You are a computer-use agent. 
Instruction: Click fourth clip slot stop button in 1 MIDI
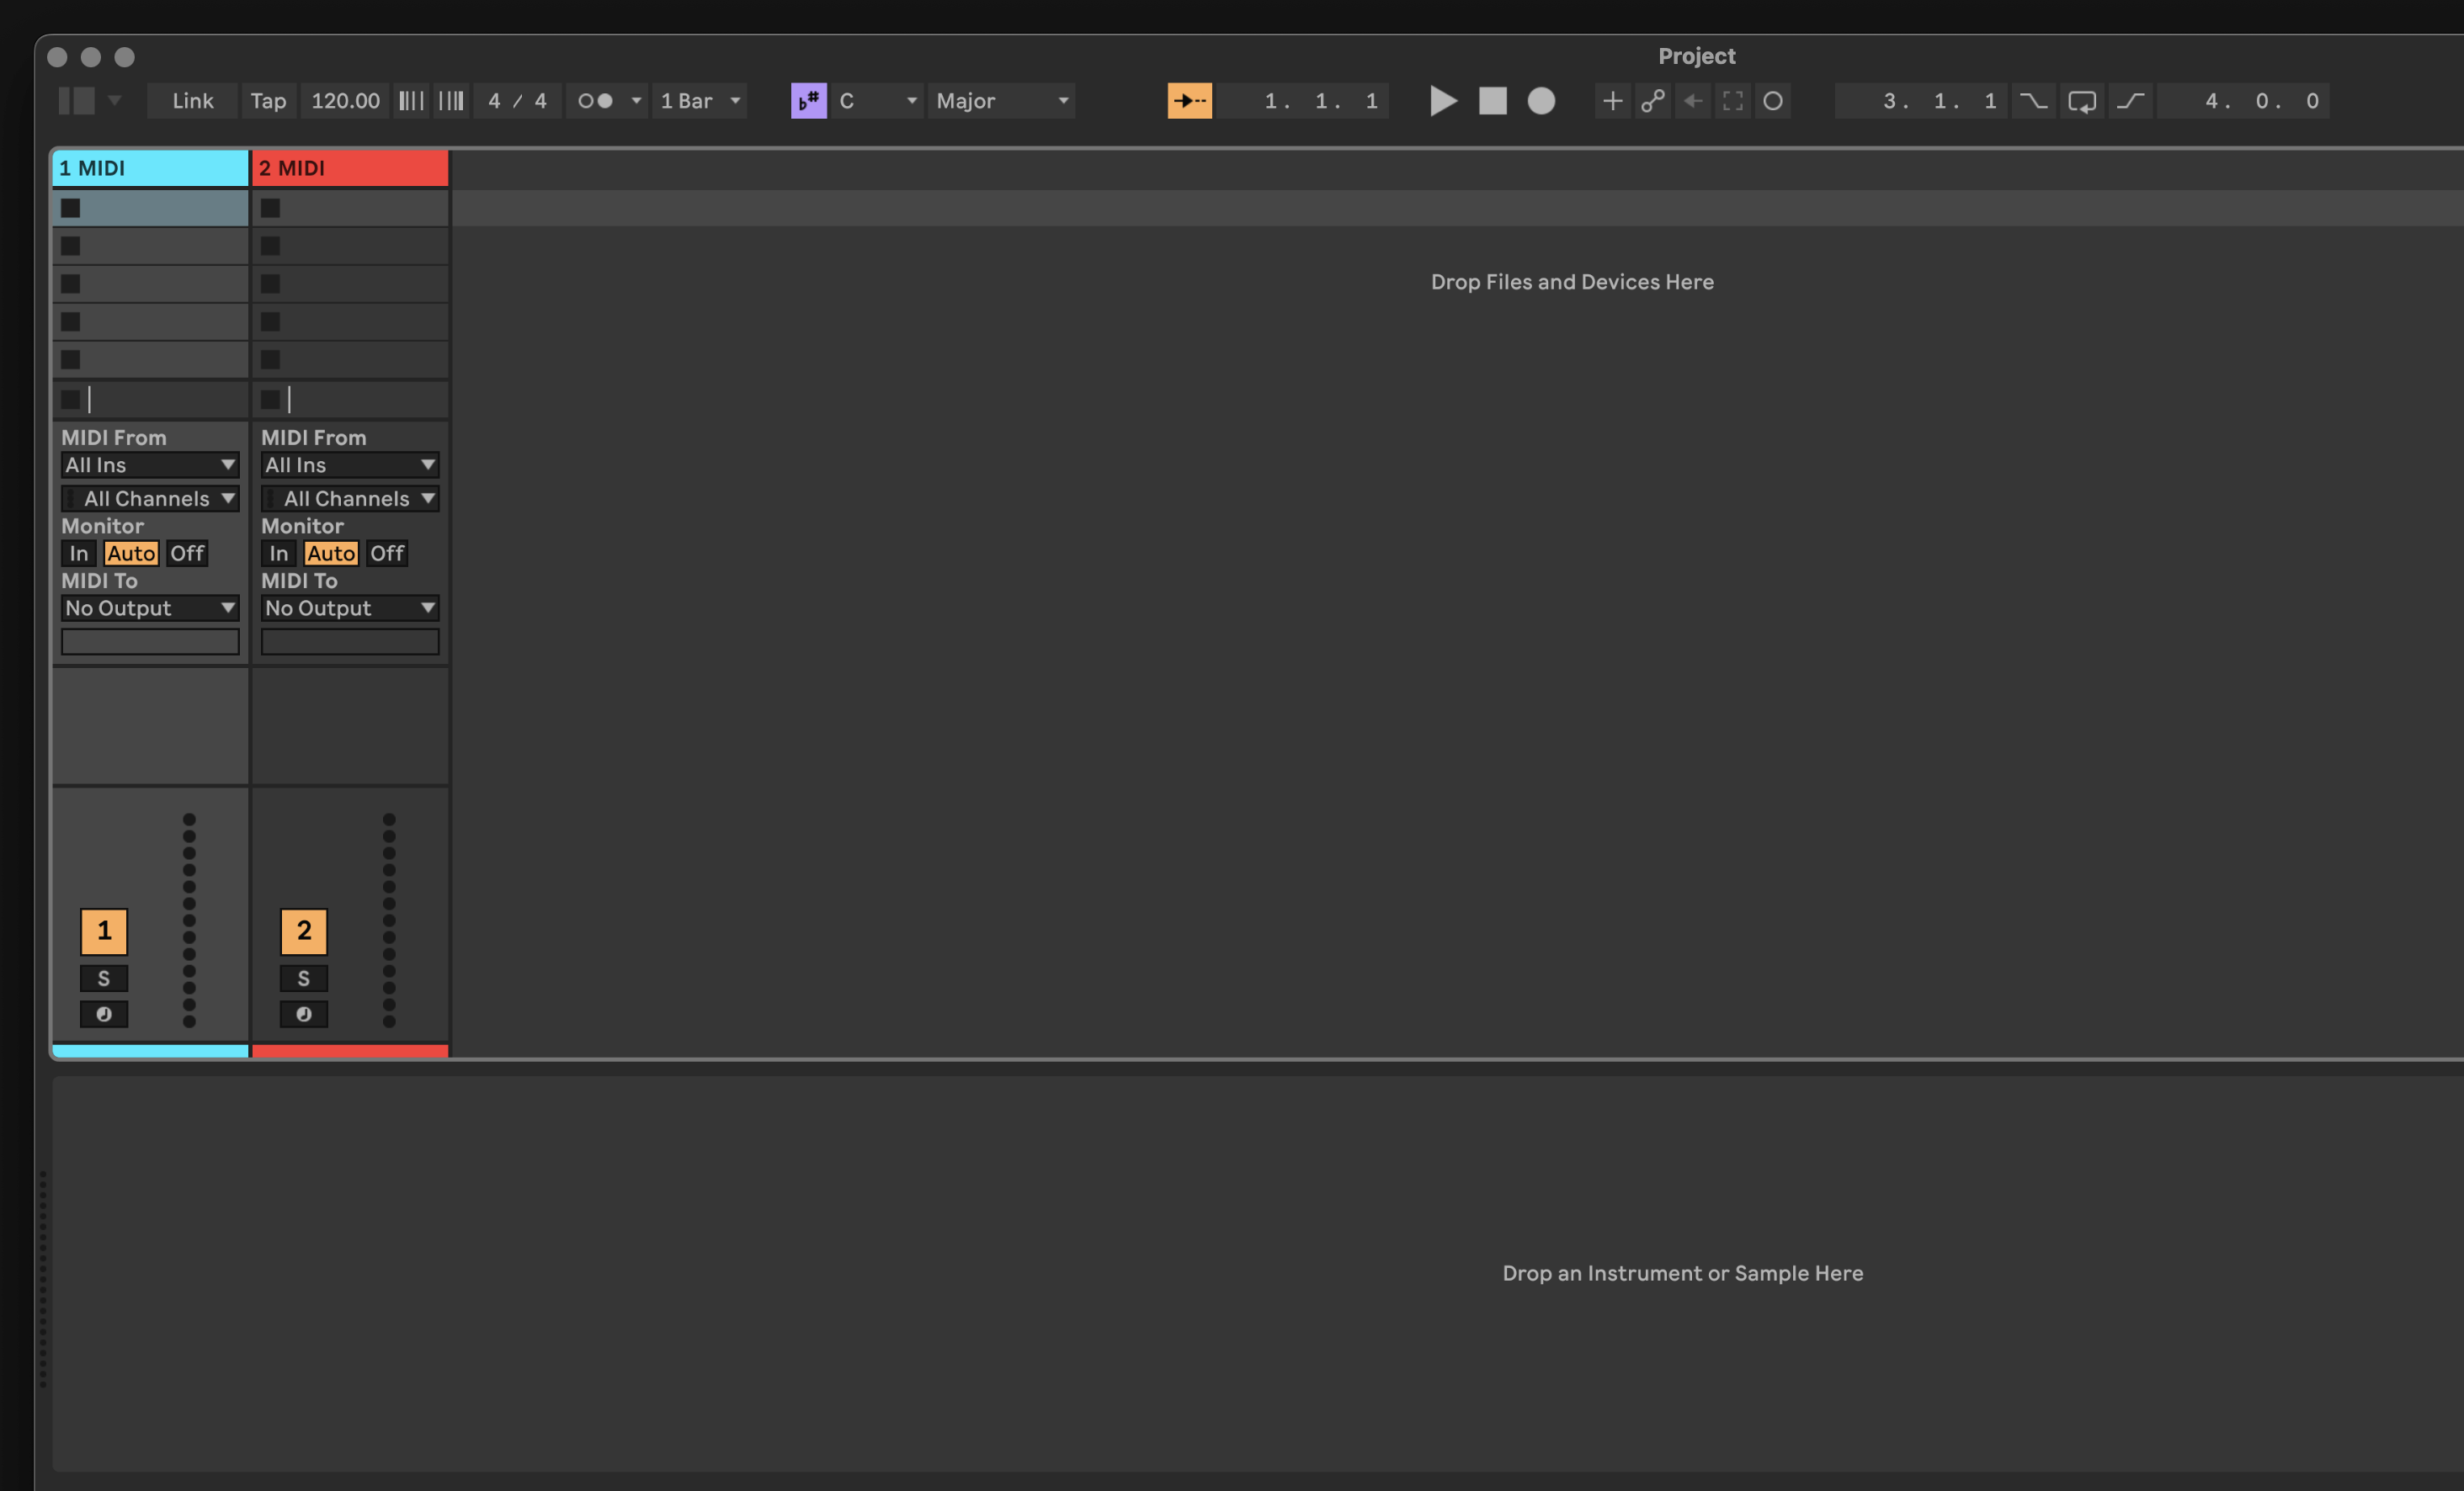point(70,321)
